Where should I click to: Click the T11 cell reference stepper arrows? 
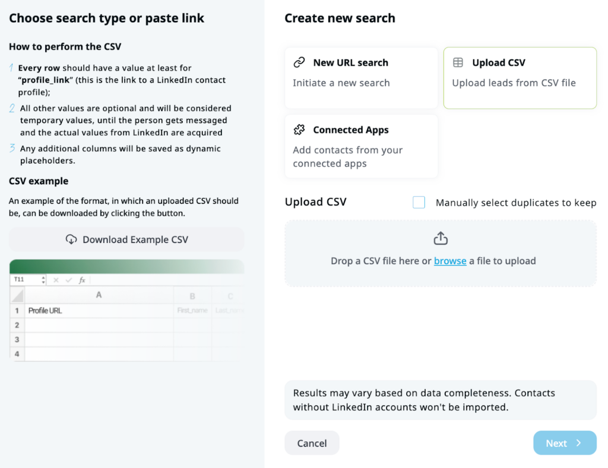(x=43, y=280)
